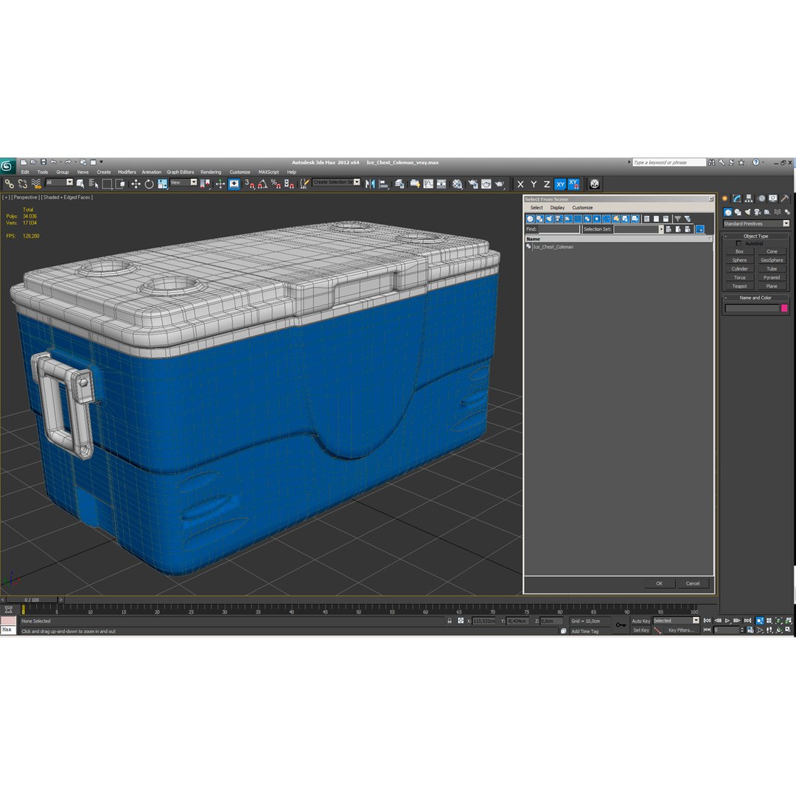Screen dimensions: 796x796
Task: Activate the Select and Rotate tool
Action: tap(149, 184)
